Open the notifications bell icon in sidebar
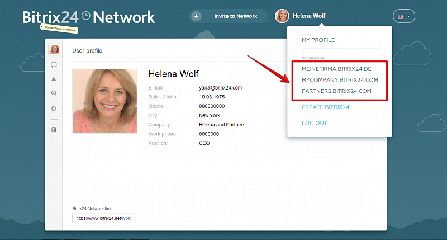447x240 pixels. click(54, 79)
